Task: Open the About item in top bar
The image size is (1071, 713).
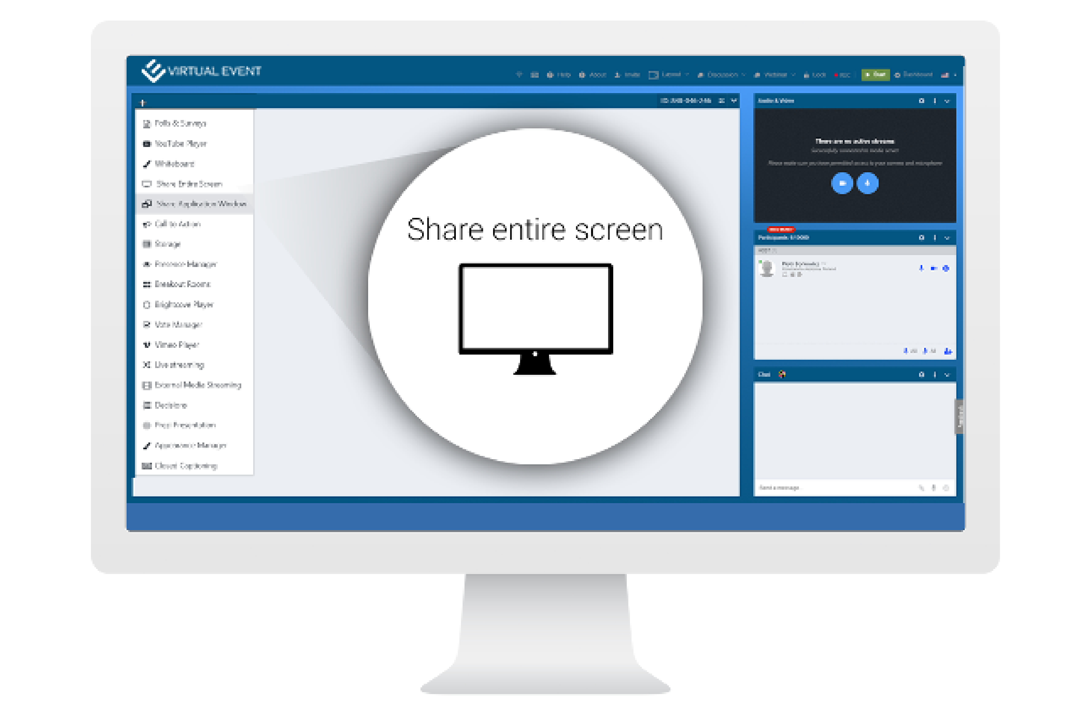Action: pyautogui.click(x=592, y=74)
